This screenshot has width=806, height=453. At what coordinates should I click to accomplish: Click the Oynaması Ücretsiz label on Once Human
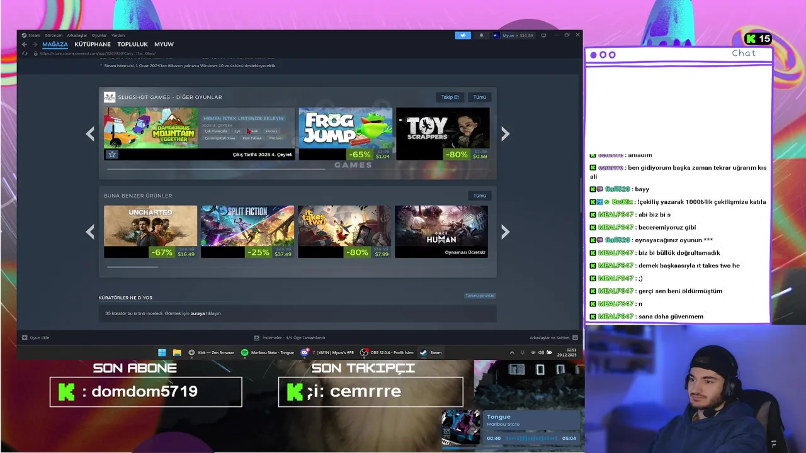[x=465, y=252]
